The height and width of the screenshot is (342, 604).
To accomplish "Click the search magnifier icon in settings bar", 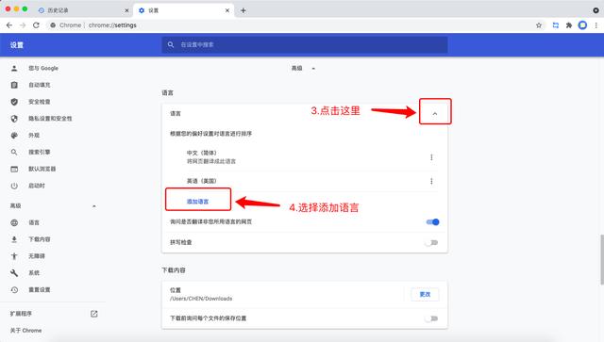I will (x=171, y=44).
